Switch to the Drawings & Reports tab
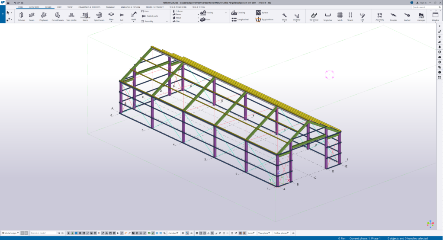 pyautogui.click(x=90, y=7)
